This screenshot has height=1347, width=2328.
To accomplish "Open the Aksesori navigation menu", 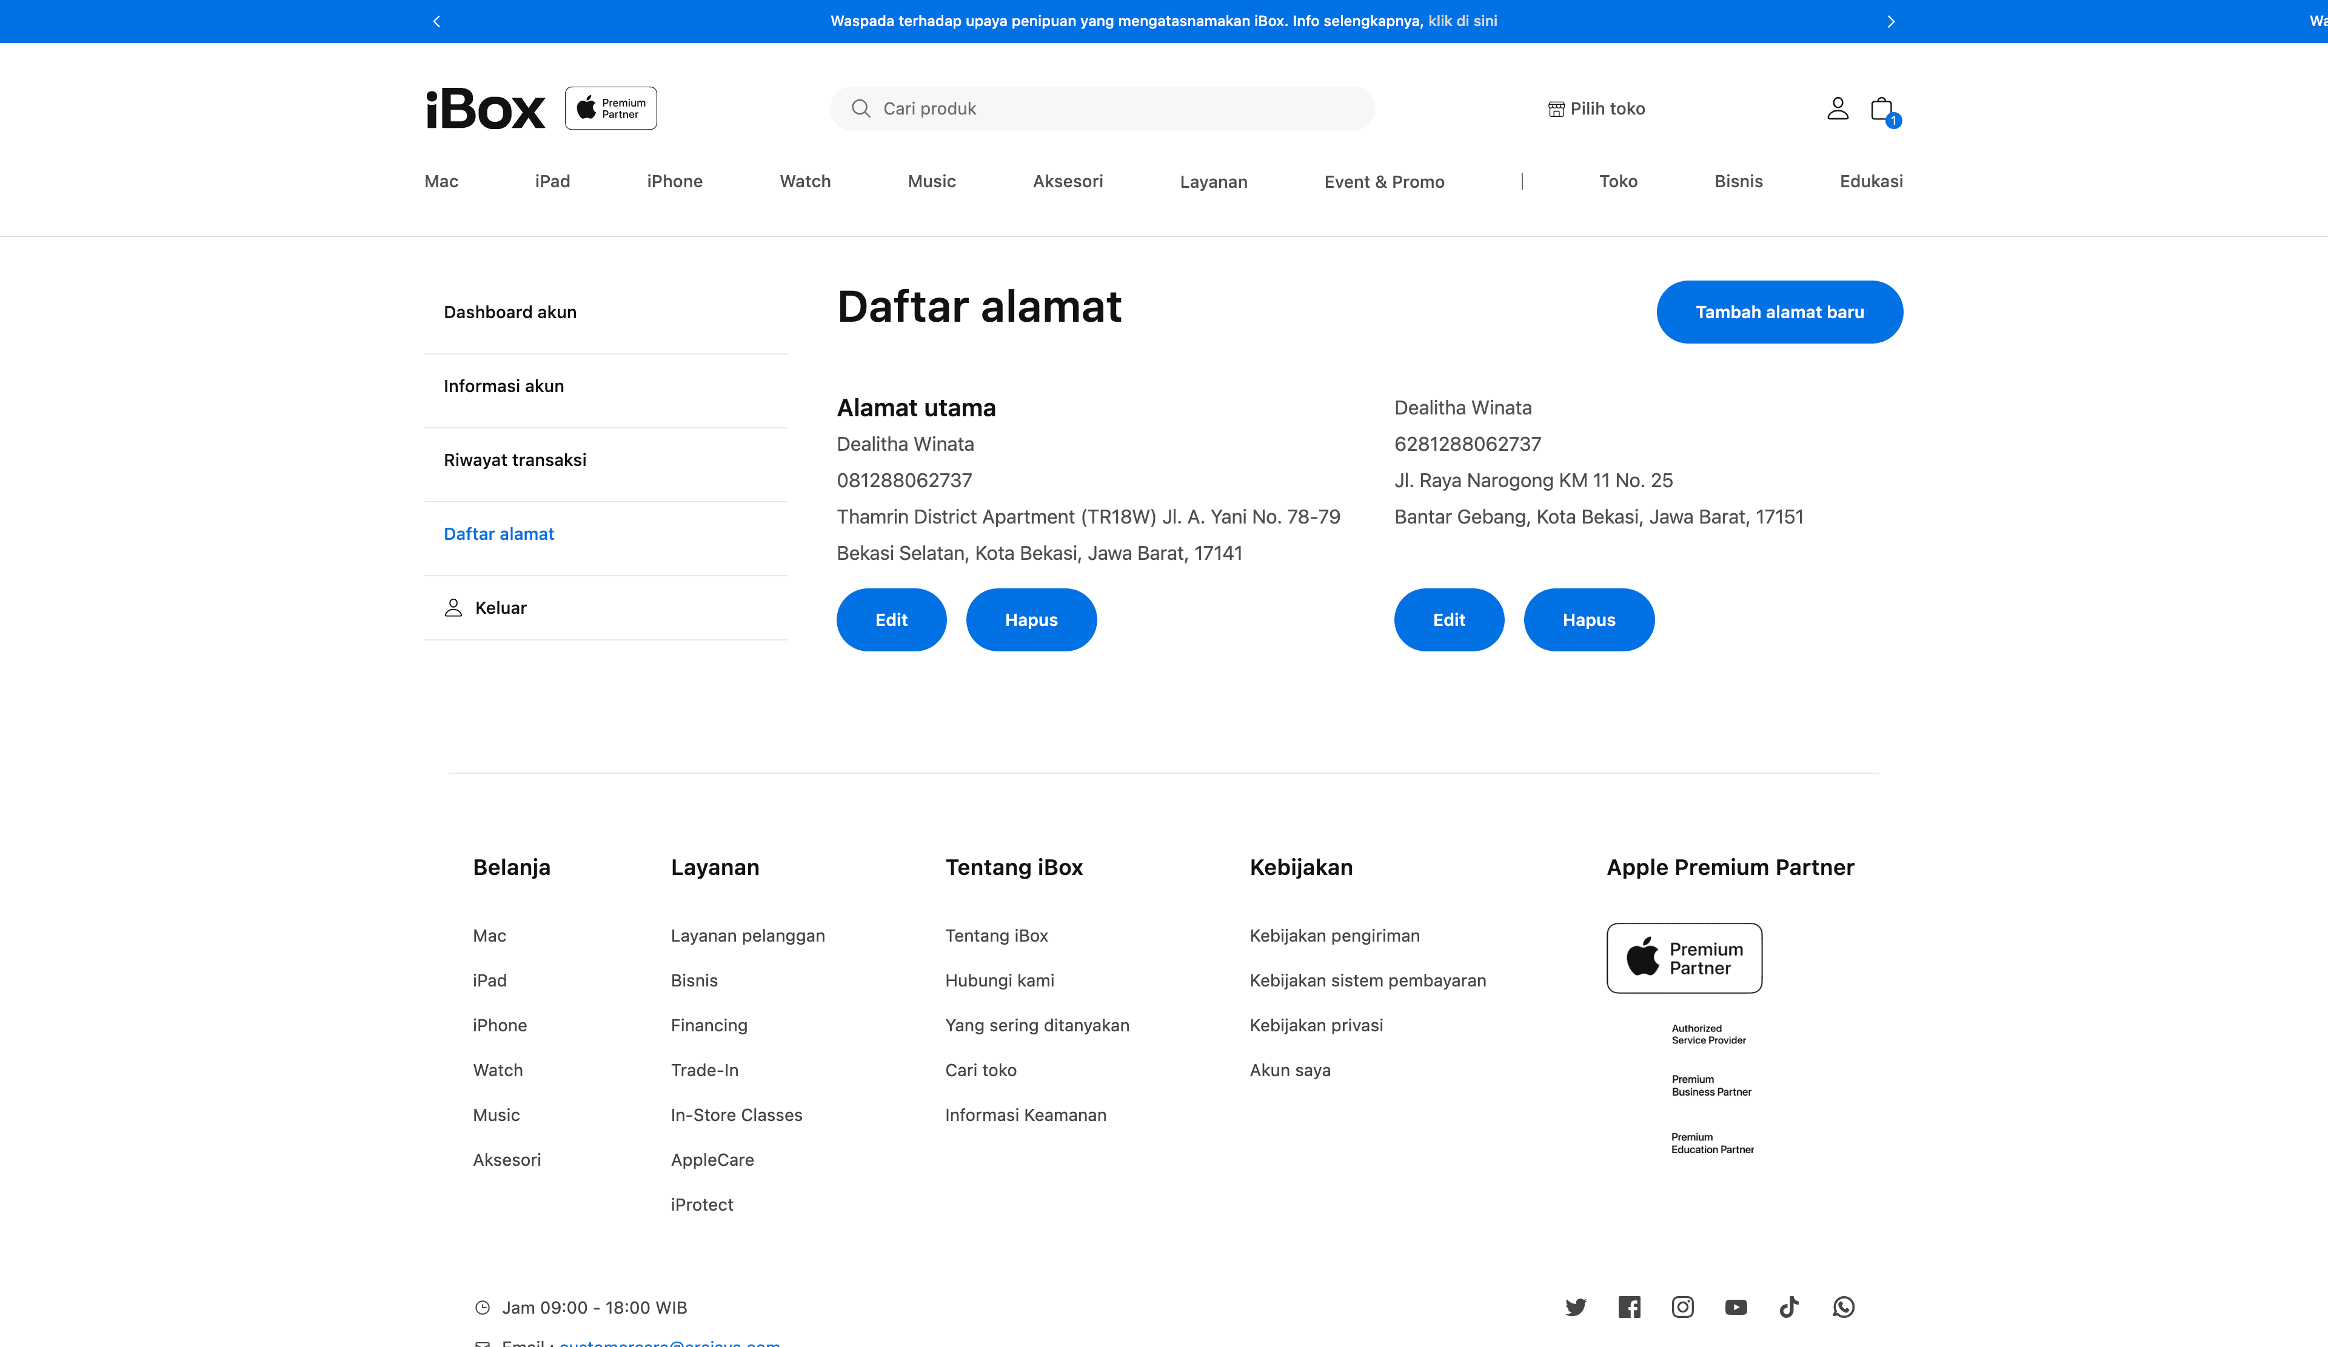I will pos(1068,181).
